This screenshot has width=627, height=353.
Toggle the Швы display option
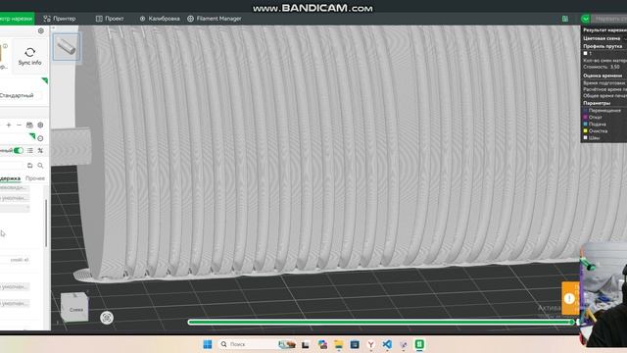click(x=592, y=137)
